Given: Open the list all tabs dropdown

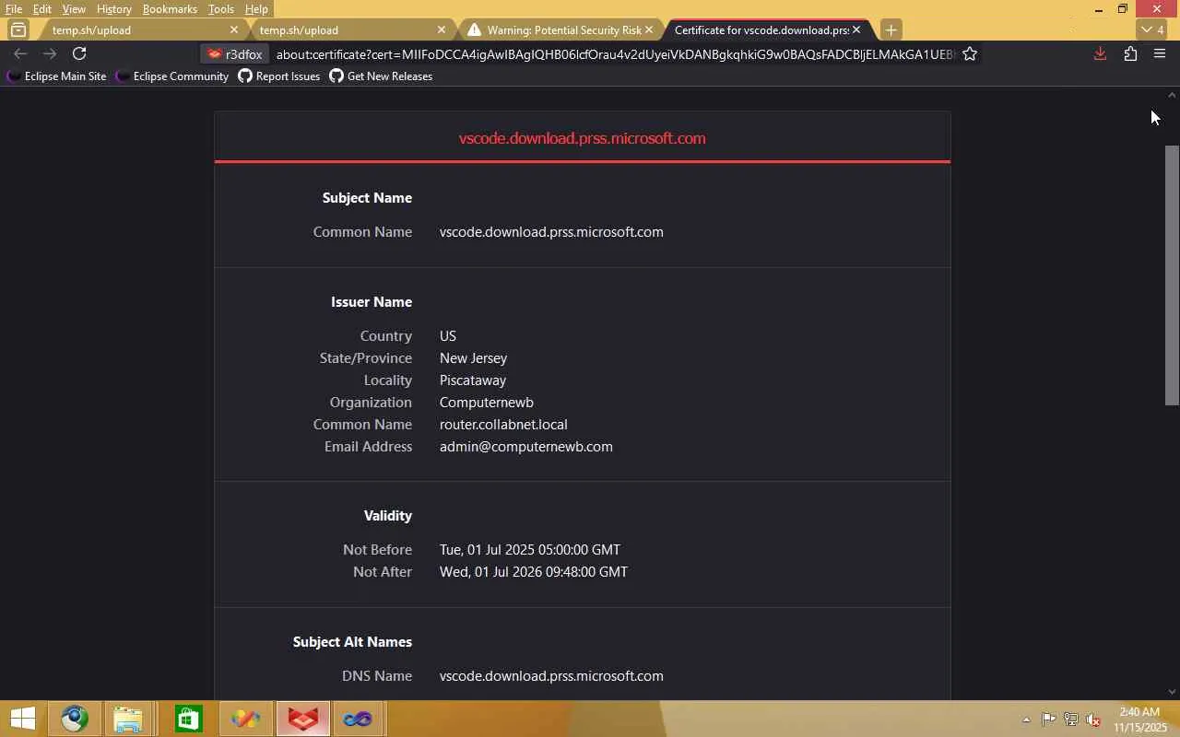Looking at the screenshot, I should pyautogui.click(x=1151, y=29).
